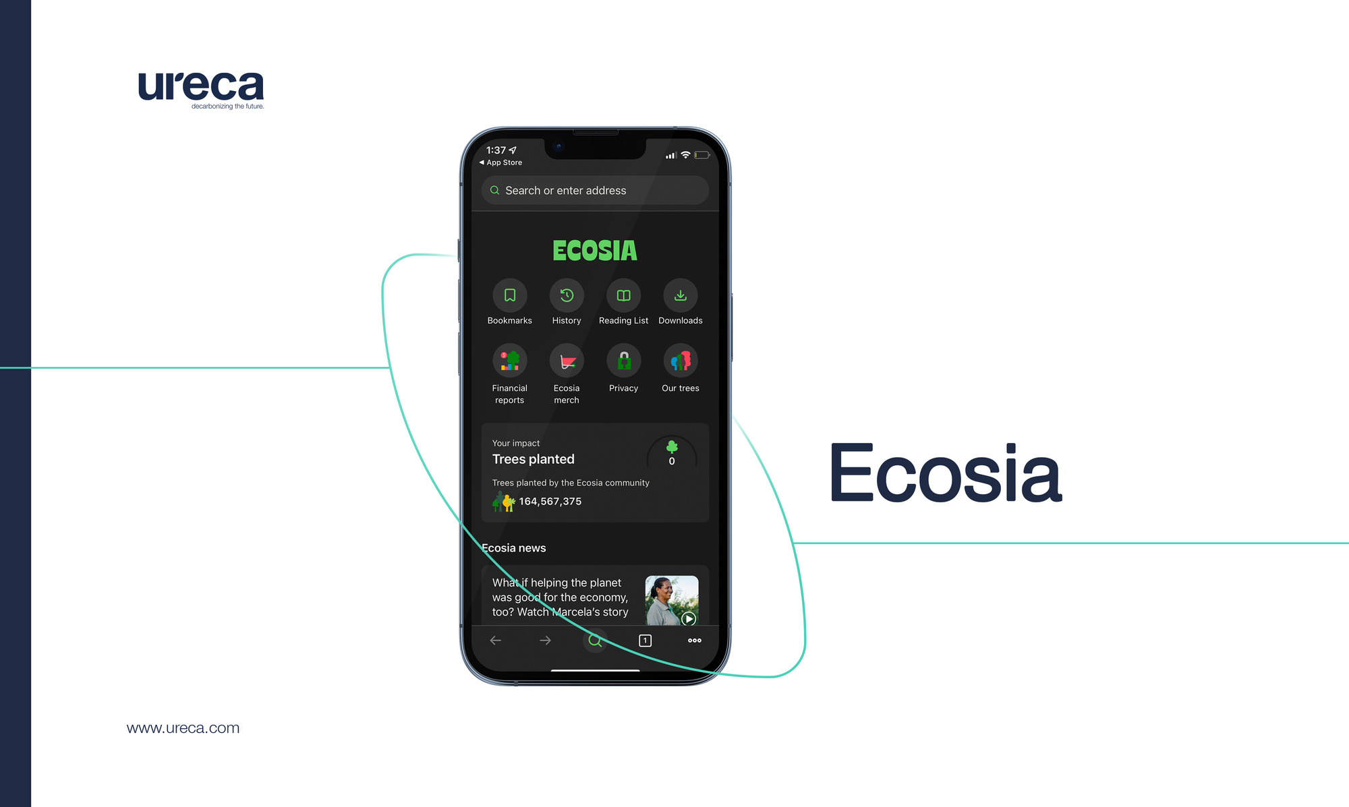
Task: Open Financial reports icon
Action: [510, 370]
